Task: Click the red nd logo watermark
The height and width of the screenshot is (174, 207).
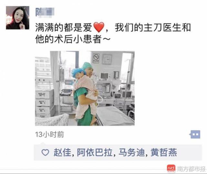Action: pos(171,169)
